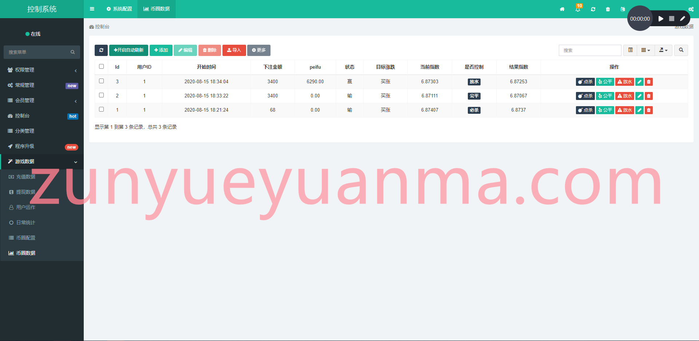Open 充值数据 submenu item
The width and height of the screenshot is (699, 341).
point(42,177)
